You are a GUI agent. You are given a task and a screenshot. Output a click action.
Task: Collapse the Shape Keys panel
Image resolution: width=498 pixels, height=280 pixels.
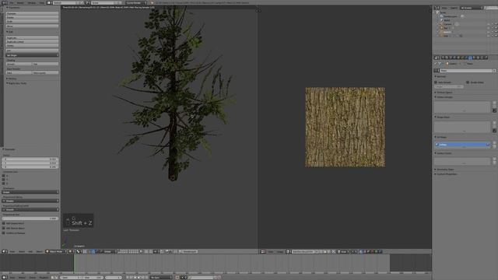[443, 117]
